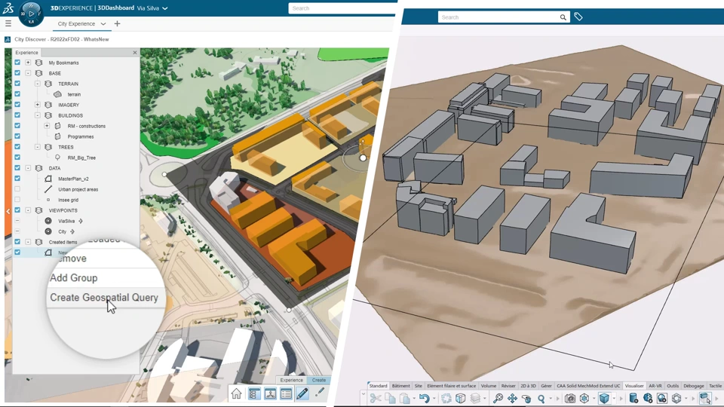Select the pan arrows tool
Screen dimensions: 724x407
click(x=512, y=398)
